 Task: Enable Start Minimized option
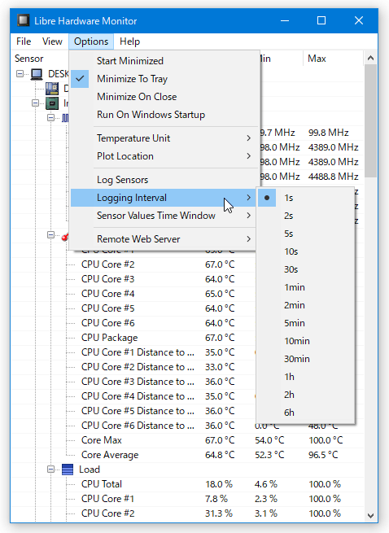pos(164,61)
